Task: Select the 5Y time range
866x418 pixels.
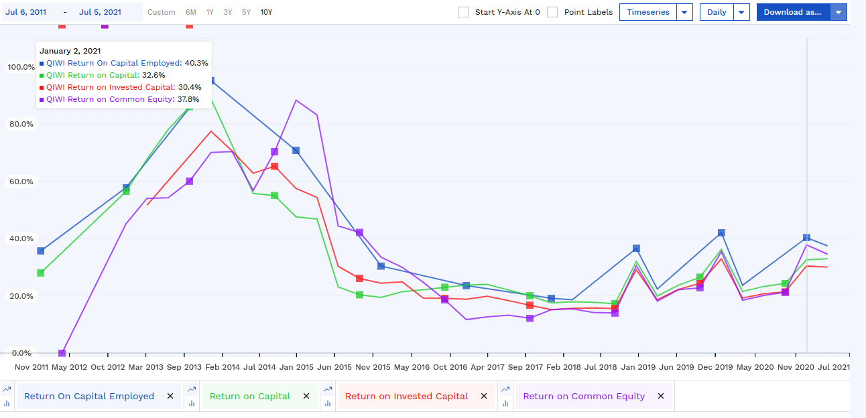Action: [246, 12]
